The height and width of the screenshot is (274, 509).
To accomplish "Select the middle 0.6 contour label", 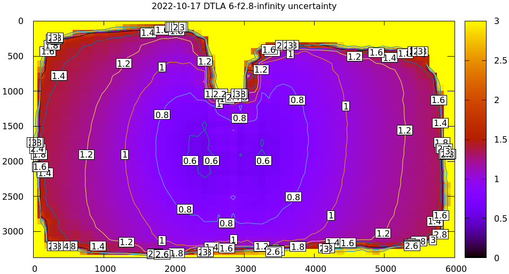I will 212,161.
